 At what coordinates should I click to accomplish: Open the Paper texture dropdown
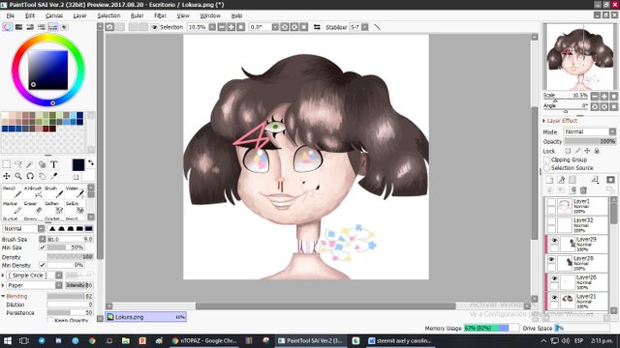click(35, 285)
